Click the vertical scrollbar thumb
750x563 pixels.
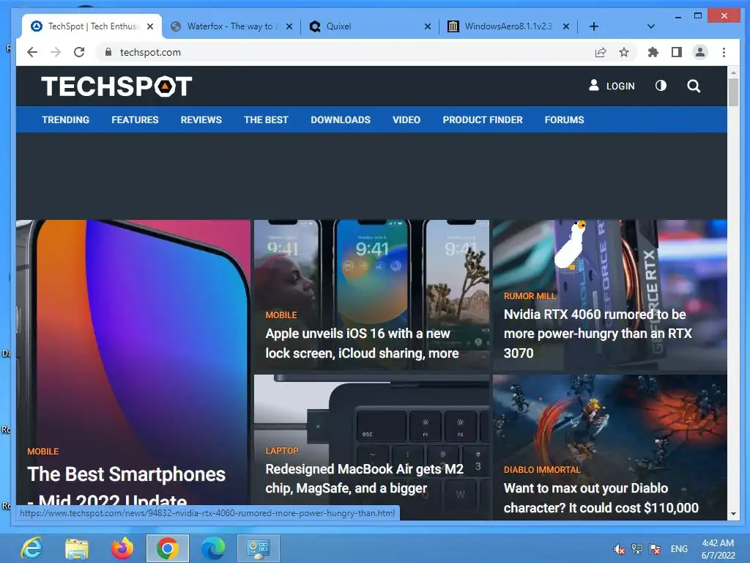coord(733,92)
